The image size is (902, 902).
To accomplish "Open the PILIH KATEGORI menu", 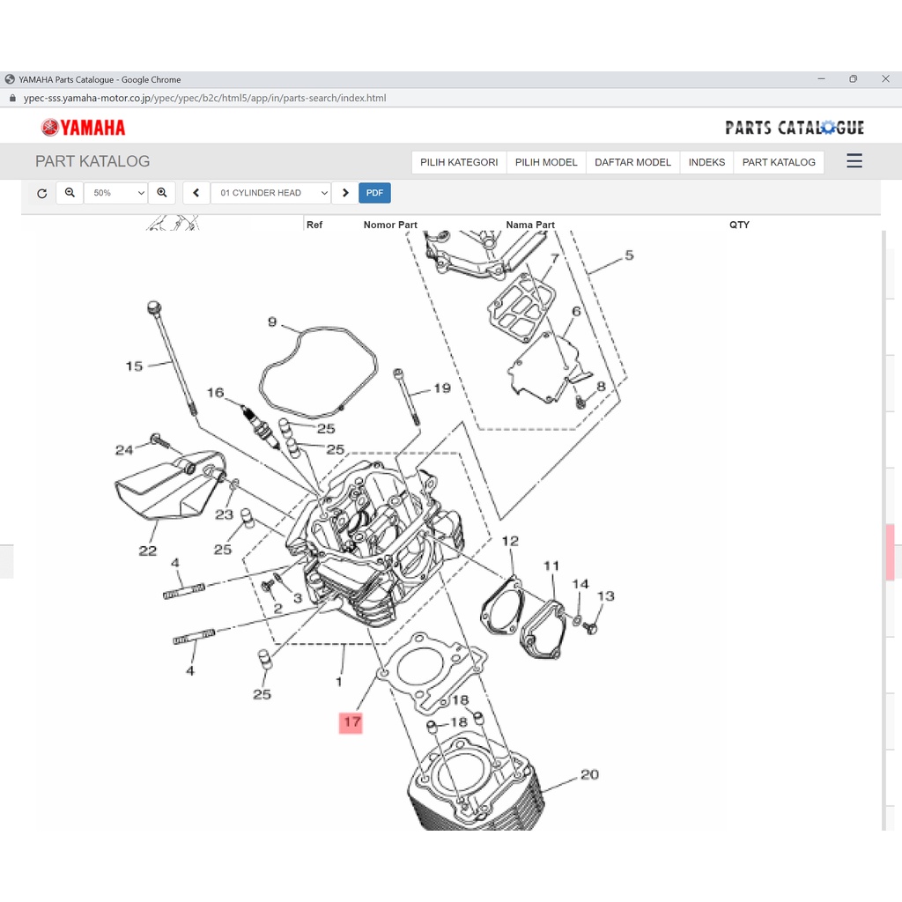I will point(459,162).
